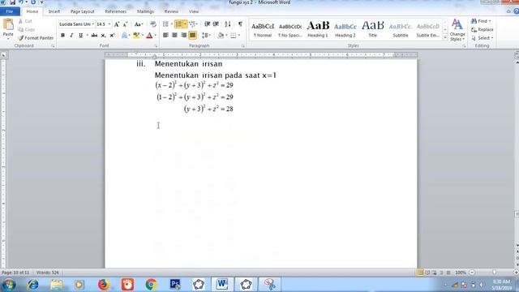Apply bullet list
This screenshot has width=519, height=292.
pos(165,24)
